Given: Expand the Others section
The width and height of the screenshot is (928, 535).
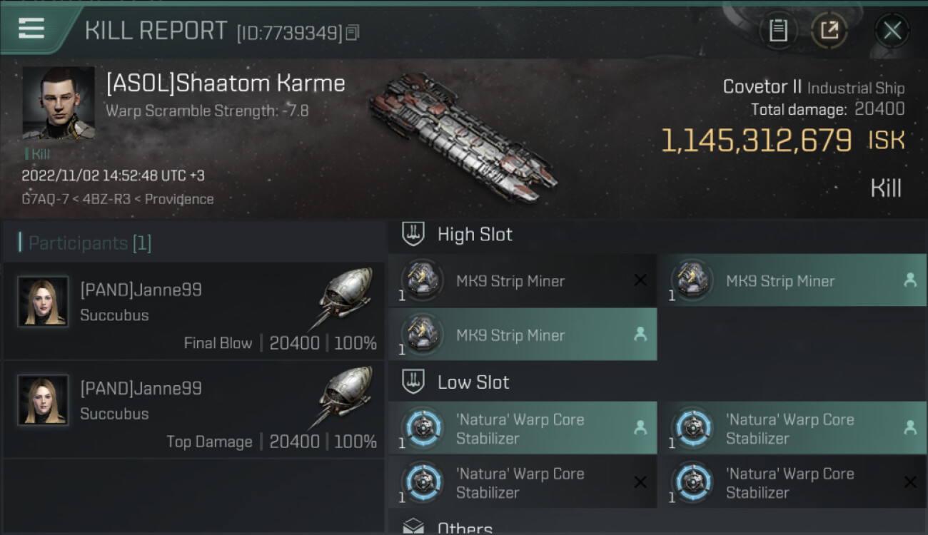Looking at the screenshot, I should 465,527.
